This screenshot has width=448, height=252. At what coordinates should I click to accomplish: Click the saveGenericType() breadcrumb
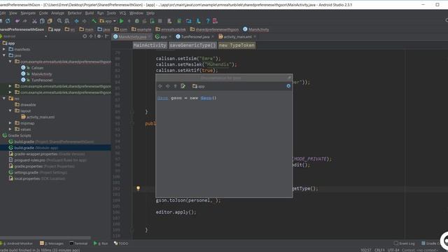192,45
